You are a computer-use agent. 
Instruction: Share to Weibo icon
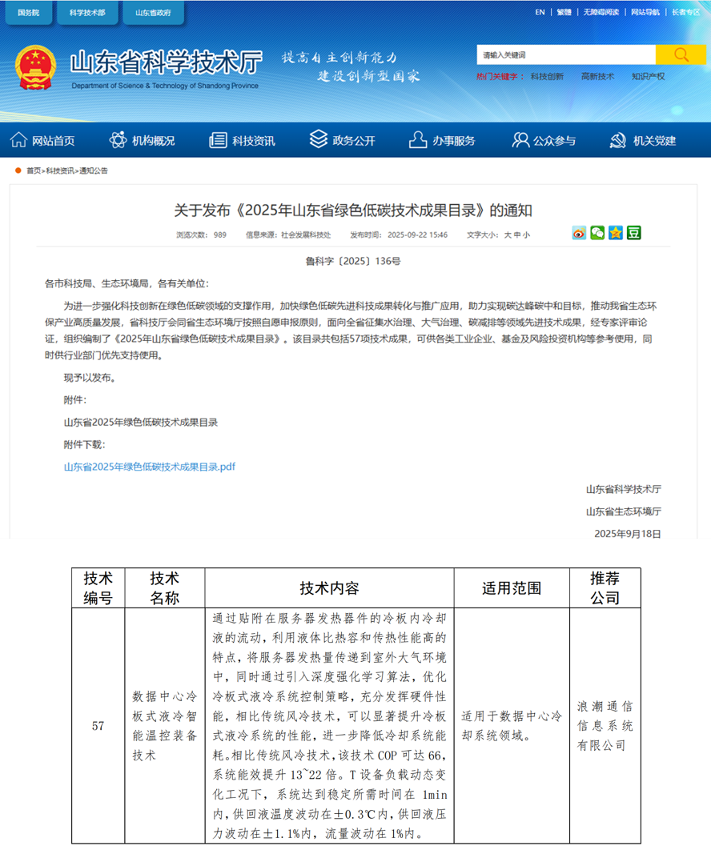579,233
